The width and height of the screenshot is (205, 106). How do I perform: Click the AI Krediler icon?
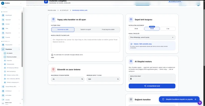pos(3,95)
